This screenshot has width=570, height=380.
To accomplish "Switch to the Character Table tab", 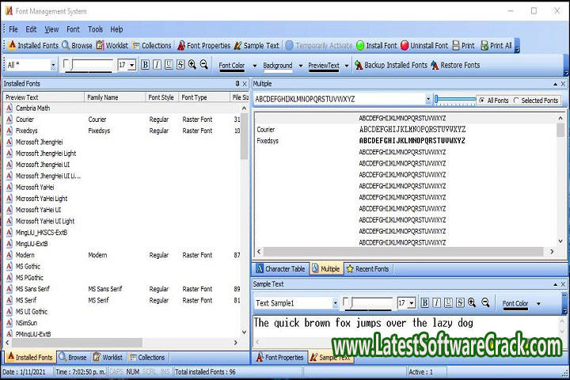I will (x=280, y=268).
